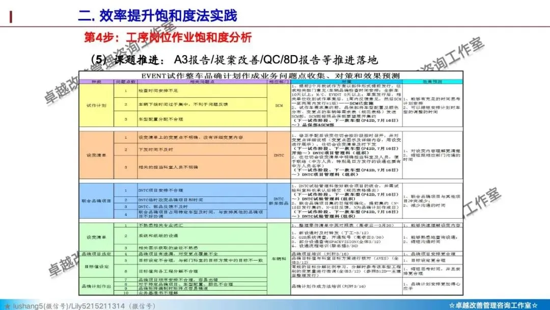Viewport: 550px width, 310px height.
Task: Click the footer text "lushang5(微信号)/Lily5215211314"
Action: pyautogui.click(x=69, y=306)
